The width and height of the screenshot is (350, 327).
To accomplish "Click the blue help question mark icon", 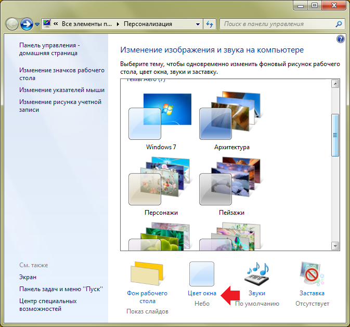I will pyautogui.click(x=341, y=40).
